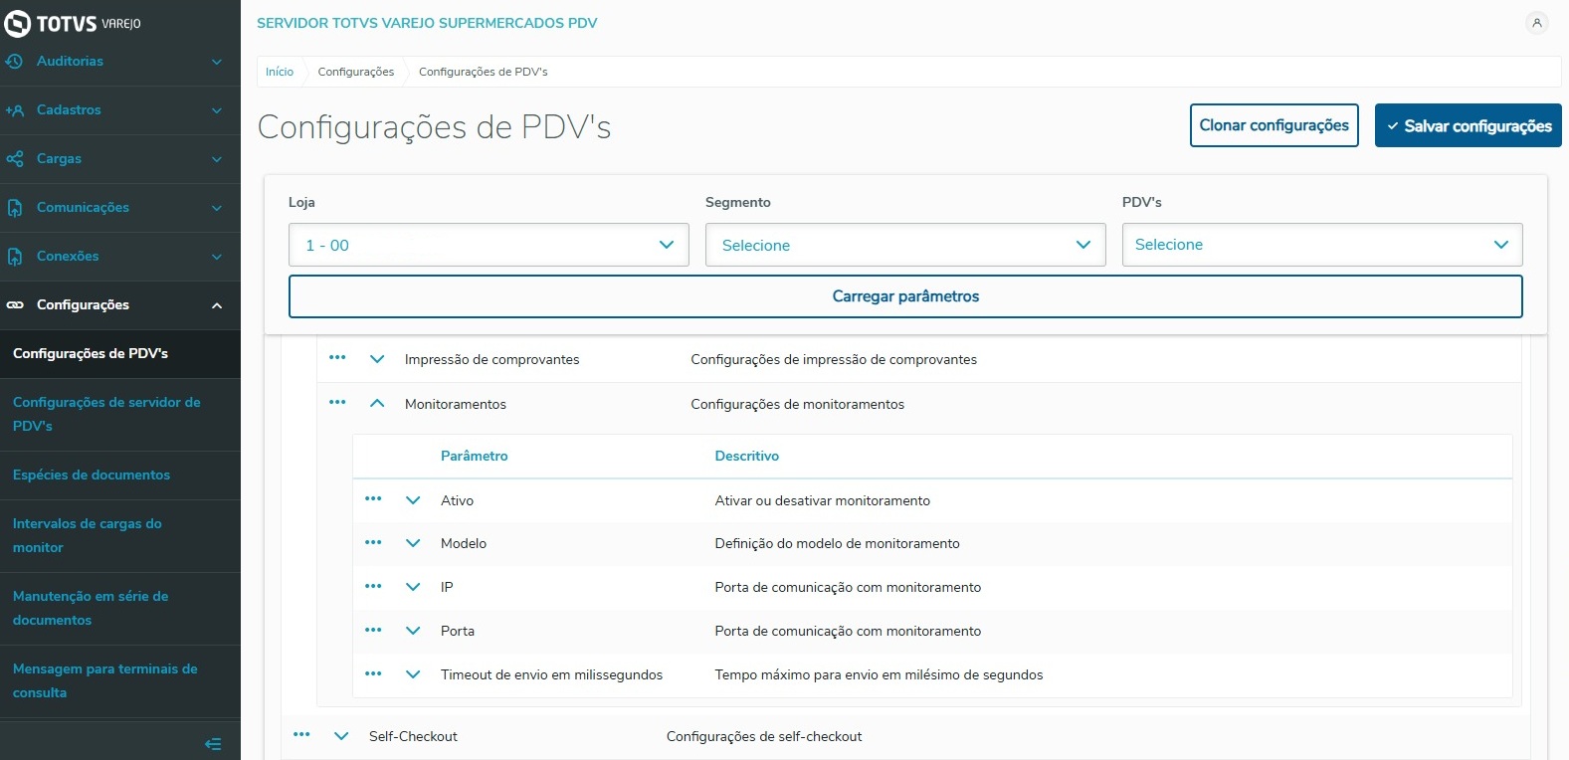Click the Conexões document icon
Viewport: 1569px width, 760px height.
click(14, 257)
